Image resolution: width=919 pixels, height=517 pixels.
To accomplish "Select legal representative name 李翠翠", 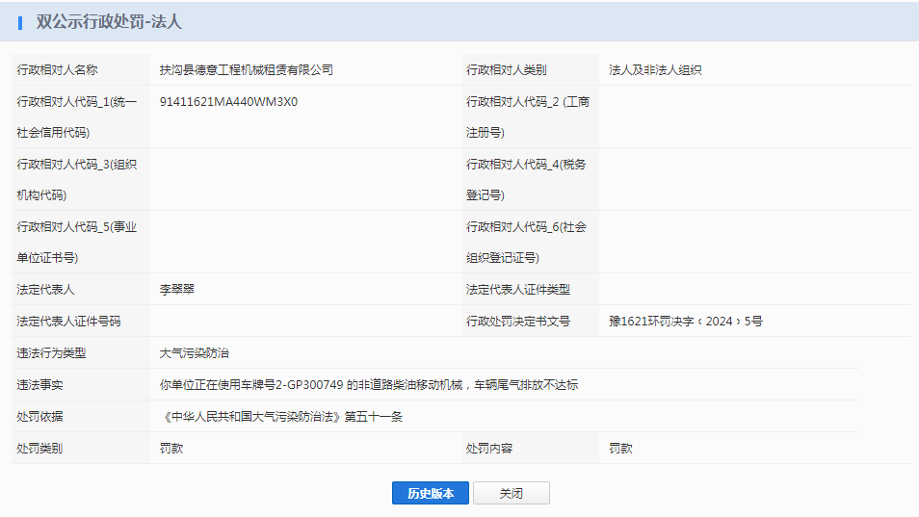I will tap(177, 289).
